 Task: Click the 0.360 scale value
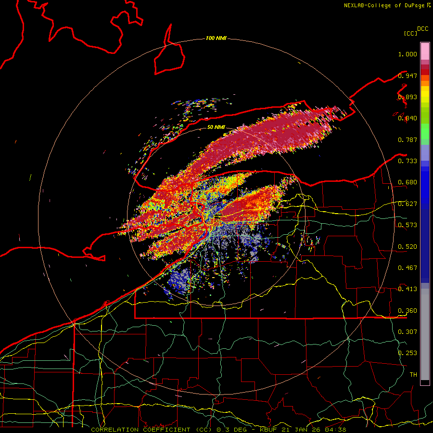point(408,311)
